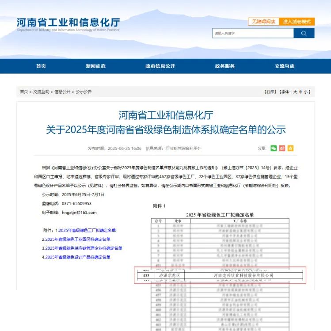Click the 工厂名称 table column header
Image resolution: width=331 pixels, height=331 pixels.
point(240,221)
